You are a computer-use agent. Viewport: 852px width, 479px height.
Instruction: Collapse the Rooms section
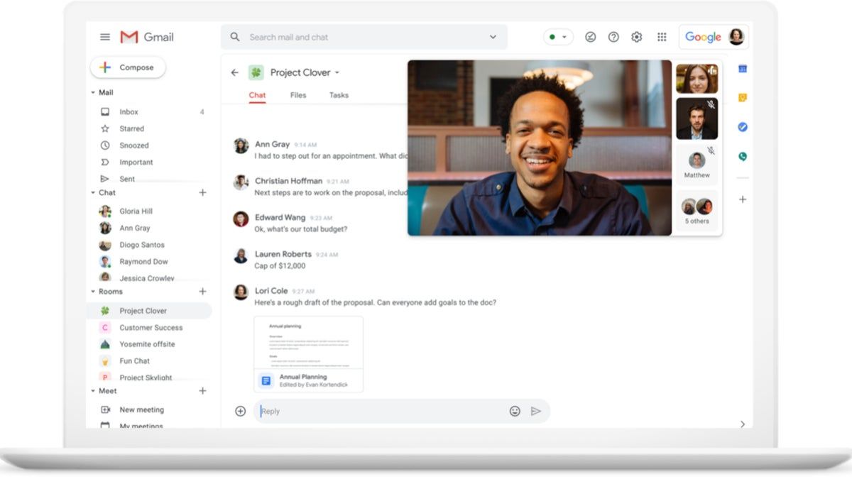tap(93, 291)
